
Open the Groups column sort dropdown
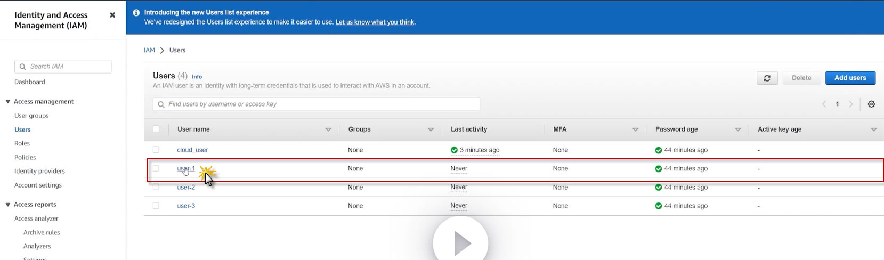click(x=431, y=129)
